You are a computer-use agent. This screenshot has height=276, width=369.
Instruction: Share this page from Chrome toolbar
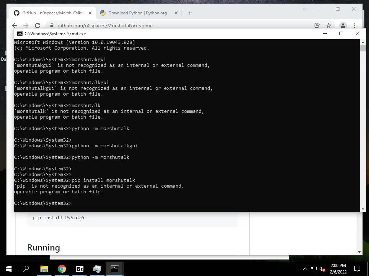pyautogui.click(x=317, y=26)
